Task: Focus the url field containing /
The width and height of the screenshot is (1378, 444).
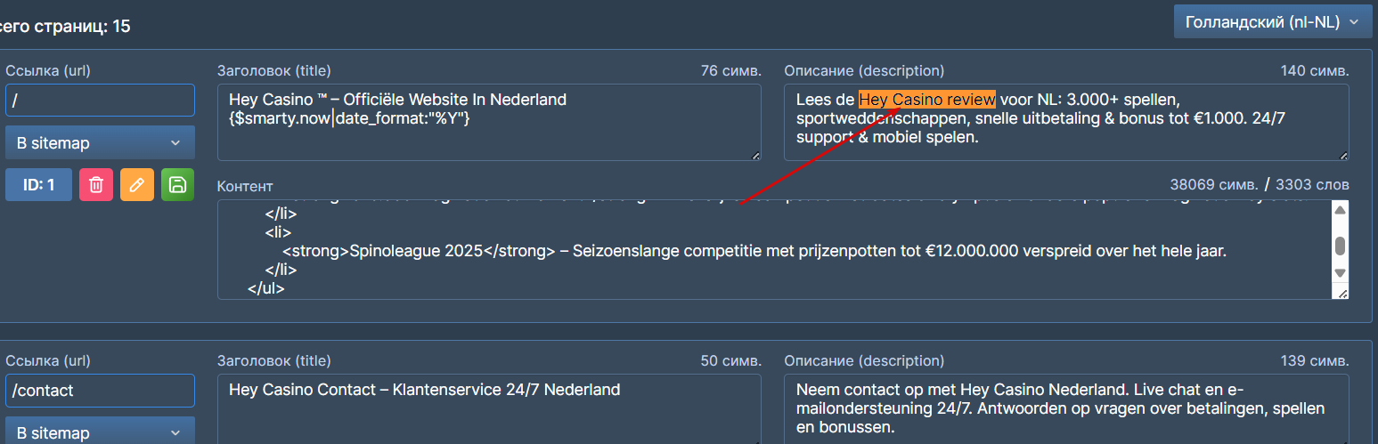Action: click(100, 100)
